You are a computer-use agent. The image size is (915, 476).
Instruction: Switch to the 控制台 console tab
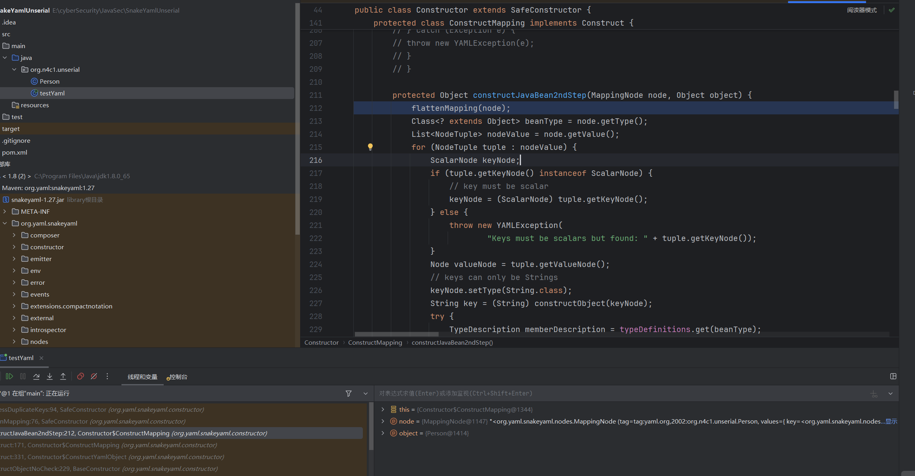[177, 377]
